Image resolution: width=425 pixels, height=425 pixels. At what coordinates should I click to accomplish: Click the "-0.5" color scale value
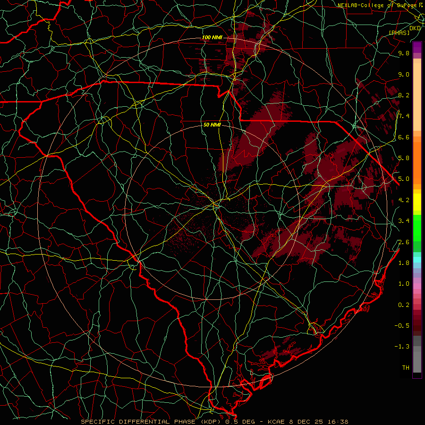click(402, 325)
